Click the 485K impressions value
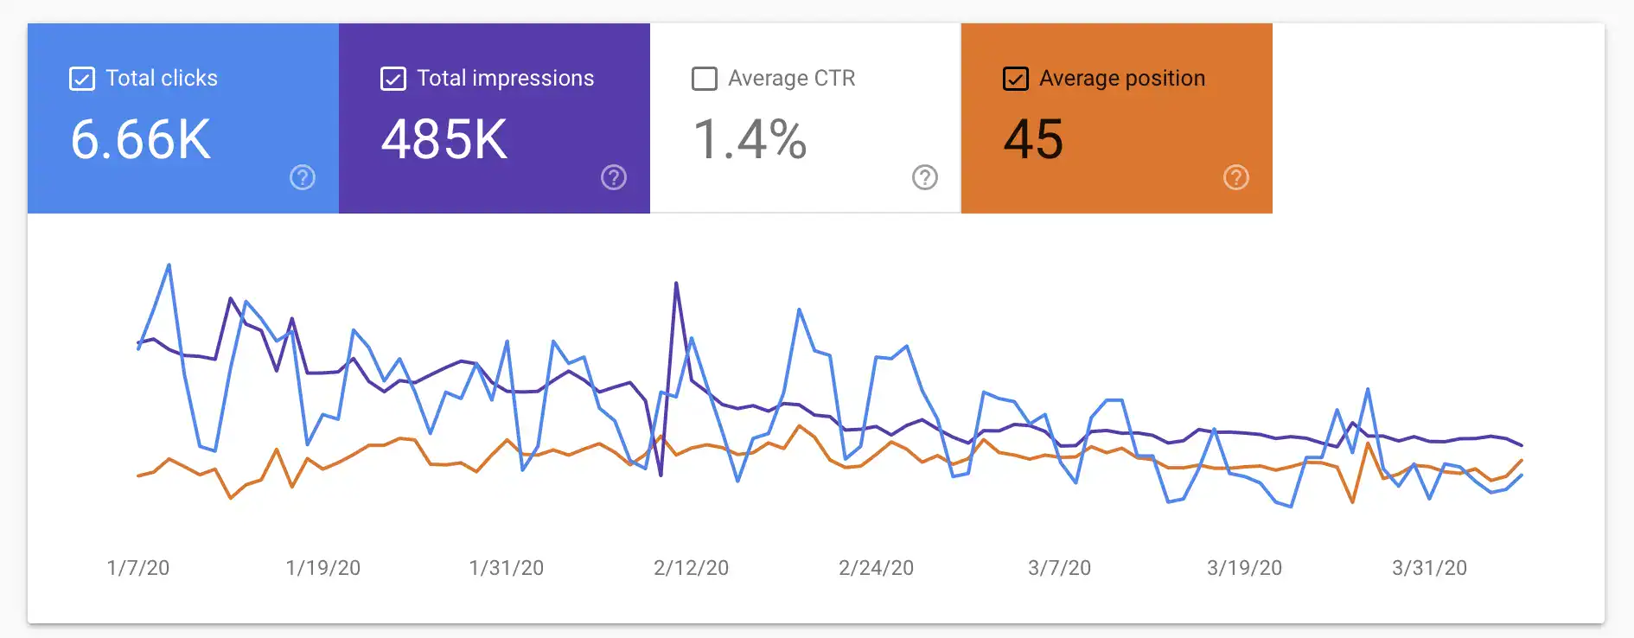This screenshot has width=1634, height=638. [444, 139]
